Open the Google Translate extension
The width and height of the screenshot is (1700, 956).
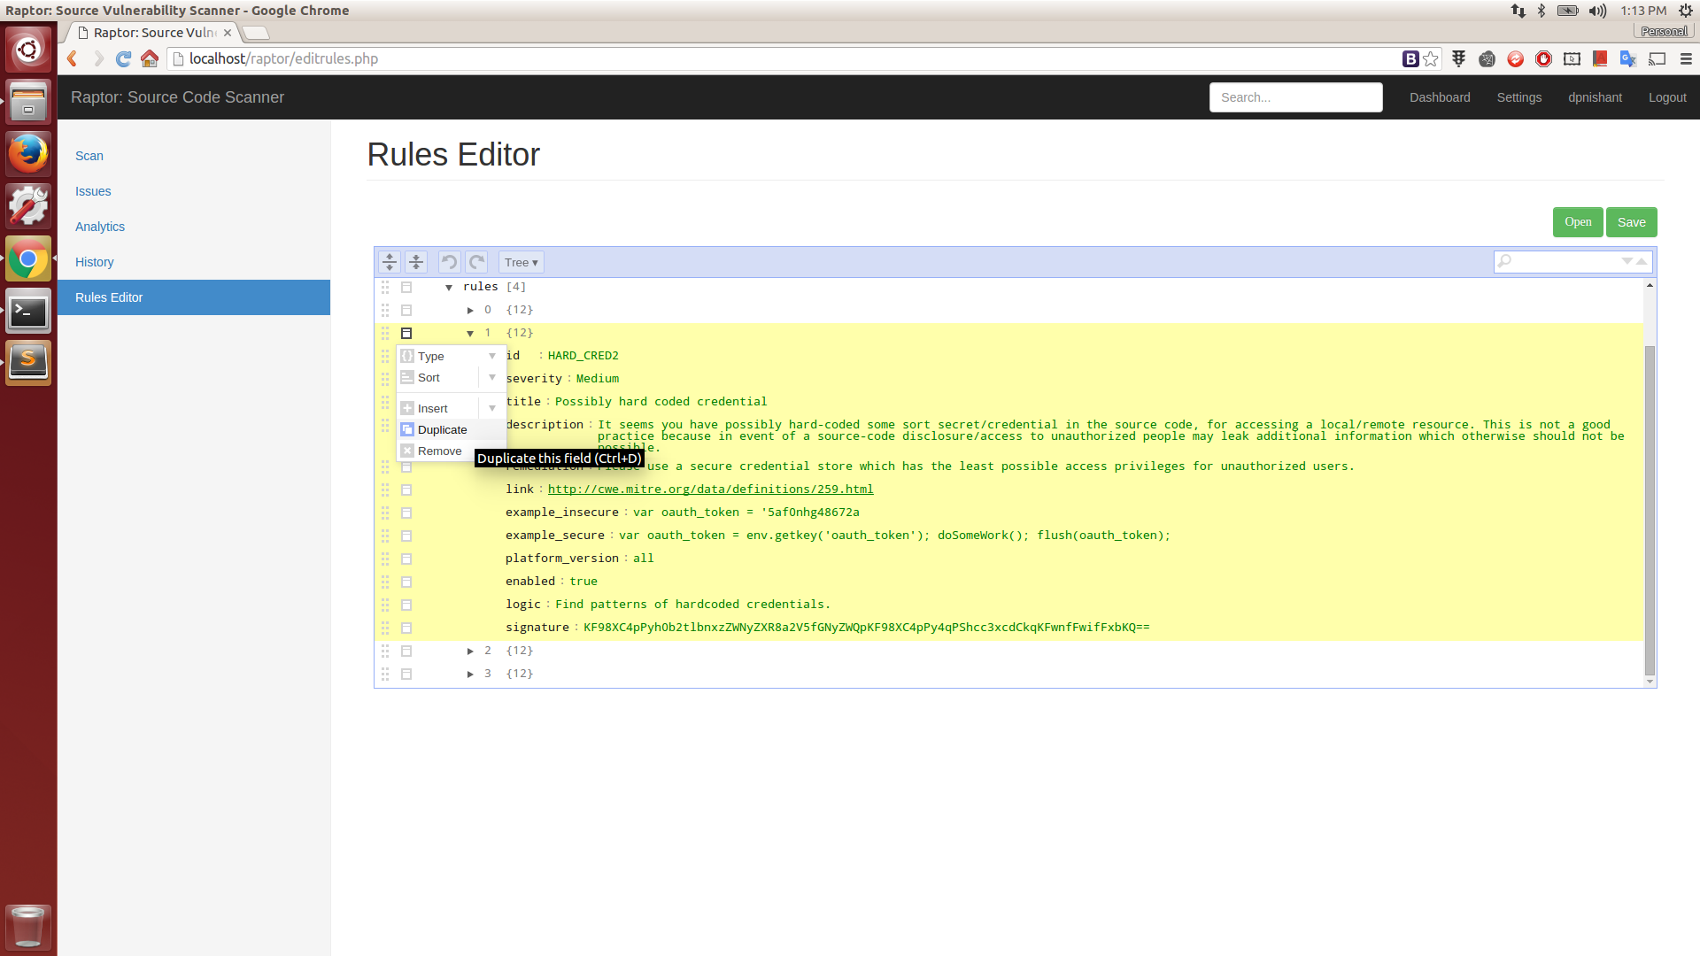pos(1629,58)
